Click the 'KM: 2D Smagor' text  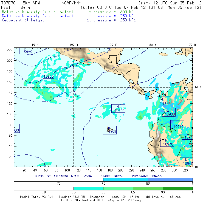click(x=132, y=201)
